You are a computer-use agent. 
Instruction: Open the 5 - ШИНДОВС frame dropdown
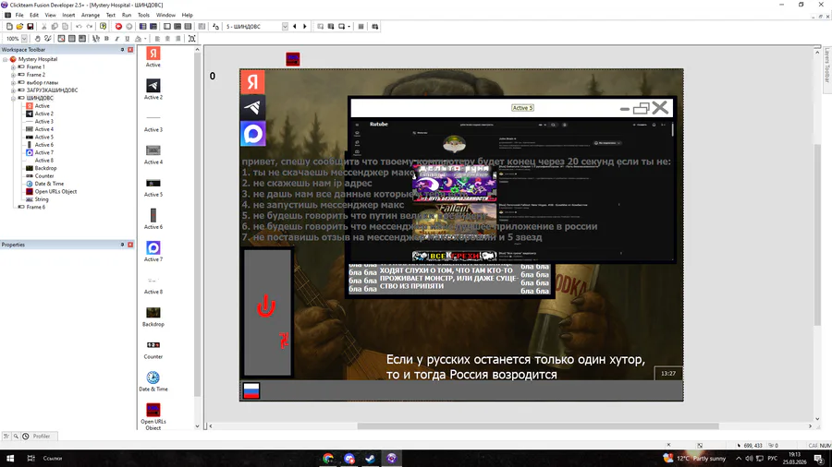coord(285,27)
